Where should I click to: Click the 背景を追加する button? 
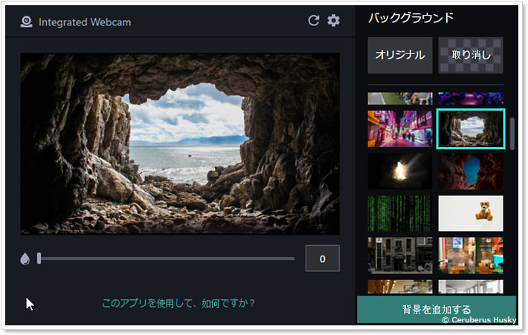tap(437, 310)
